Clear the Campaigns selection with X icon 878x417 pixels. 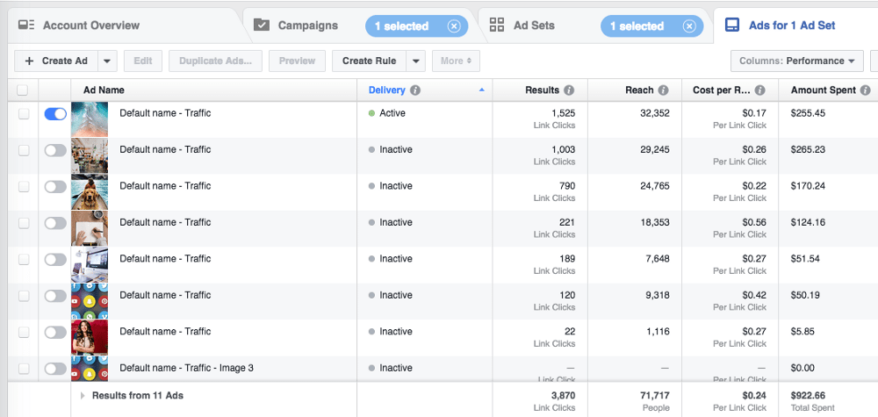454,26
